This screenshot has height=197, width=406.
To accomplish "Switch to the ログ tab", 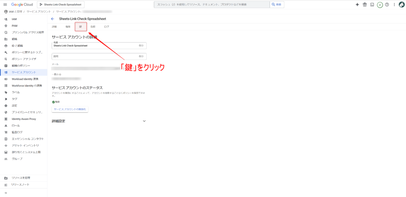I will (106, 27).
